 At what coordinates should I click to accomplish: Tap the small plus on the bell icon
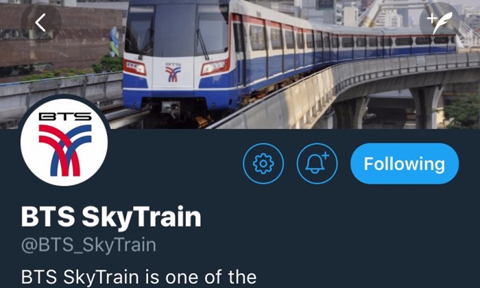[x=325, y=156]
